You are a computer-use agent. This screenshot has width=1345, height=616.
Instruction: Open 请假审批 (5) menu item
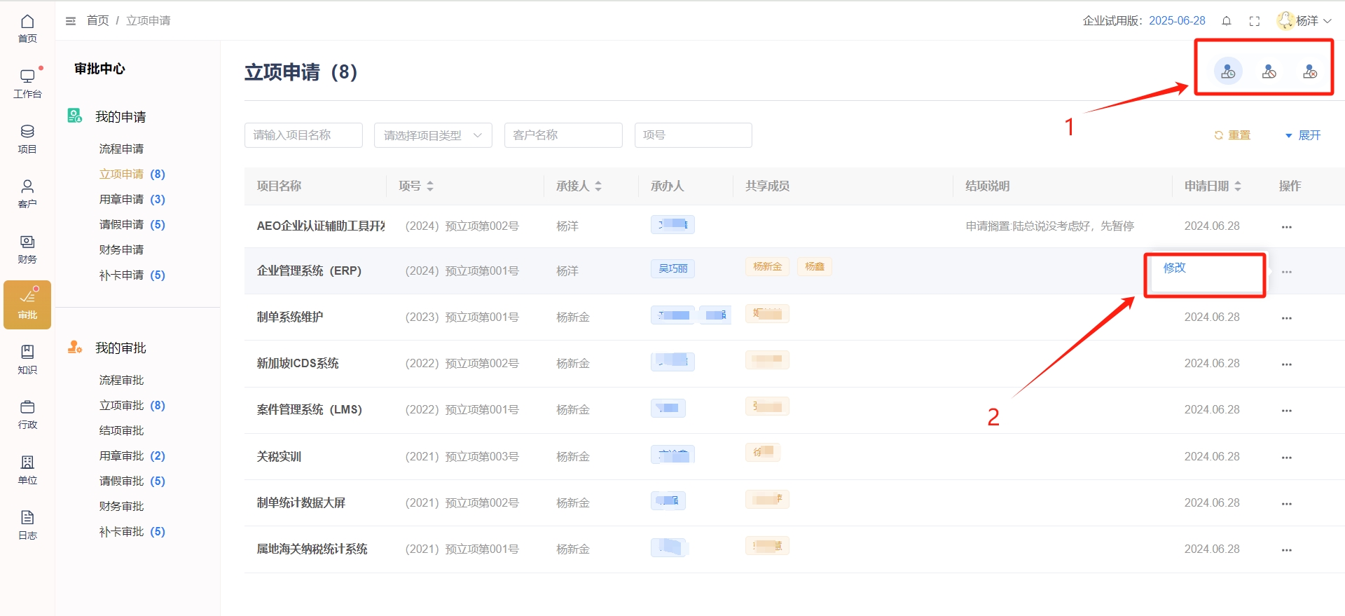132,481
